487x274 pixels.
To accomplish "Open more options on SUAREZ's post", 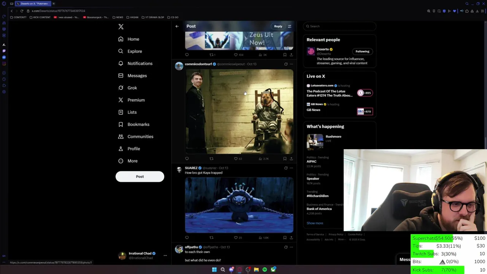I will pos(291,168).
